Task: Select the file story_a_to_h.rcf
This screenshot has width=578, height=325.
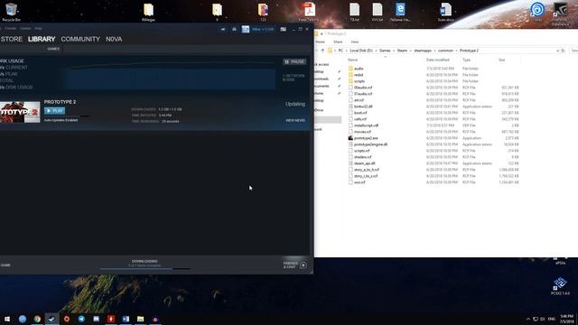Action: pos(367,170)
